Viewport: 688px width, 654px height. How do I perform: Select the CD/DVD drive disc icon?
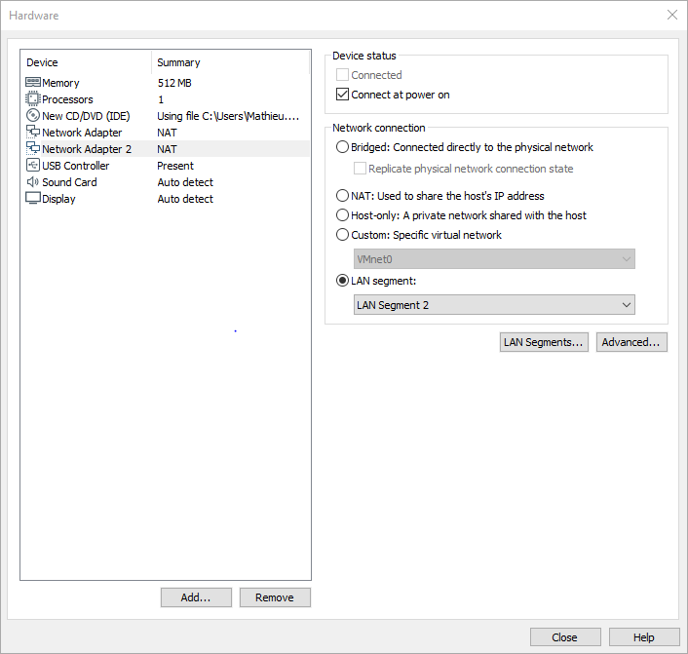click(32, 116)
